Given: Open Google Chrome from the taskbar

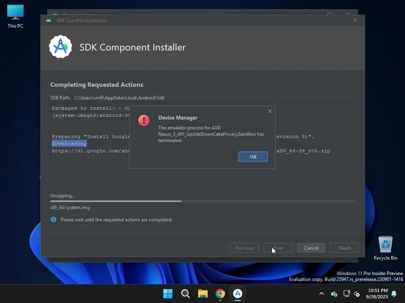Looking at the screenshot, I should (x=220, y=294).
